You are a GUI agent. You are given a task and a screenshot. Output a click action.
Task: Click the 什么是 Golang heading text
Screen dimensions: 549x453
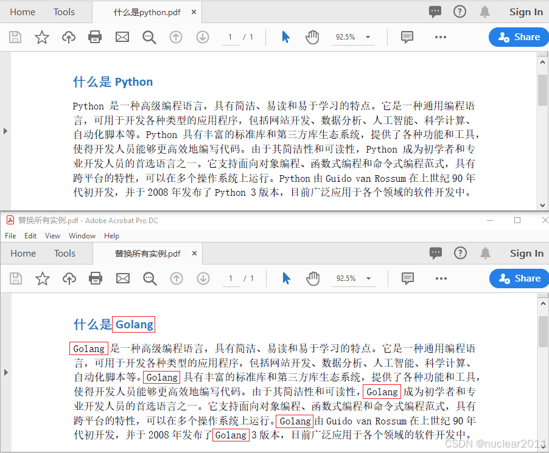pyautogui.click(x=113, y=324)
